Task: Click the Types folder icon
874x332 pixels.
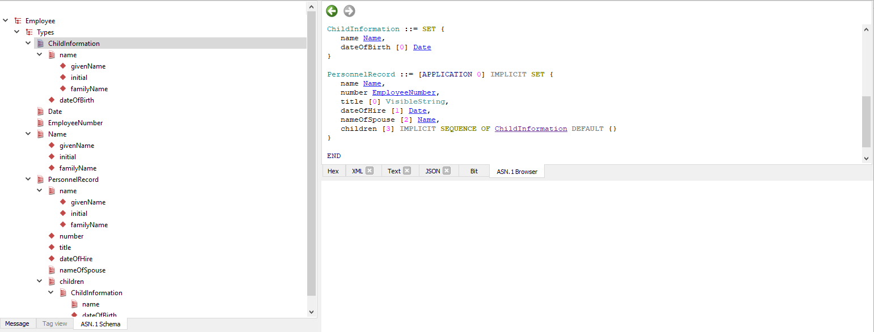Action: point(29,32)
